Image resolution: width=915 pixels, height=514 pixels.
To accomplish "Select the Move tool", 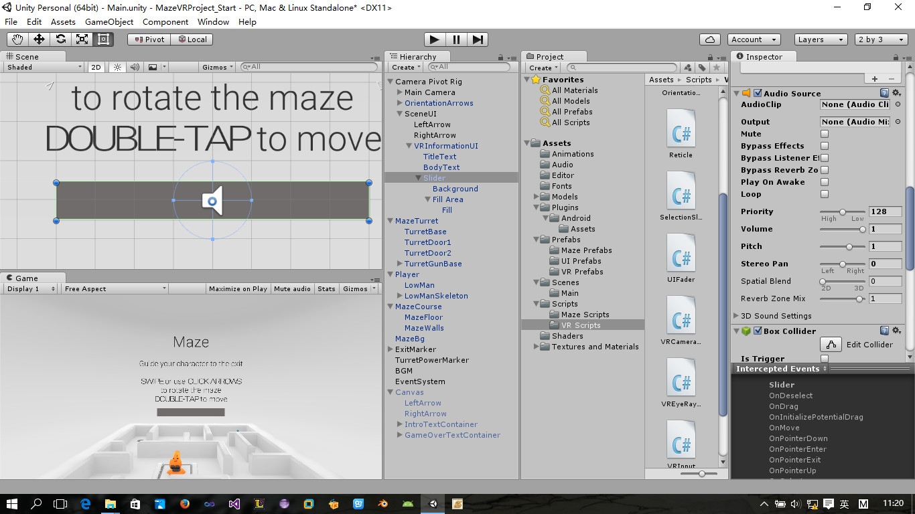I will [39, 39].
